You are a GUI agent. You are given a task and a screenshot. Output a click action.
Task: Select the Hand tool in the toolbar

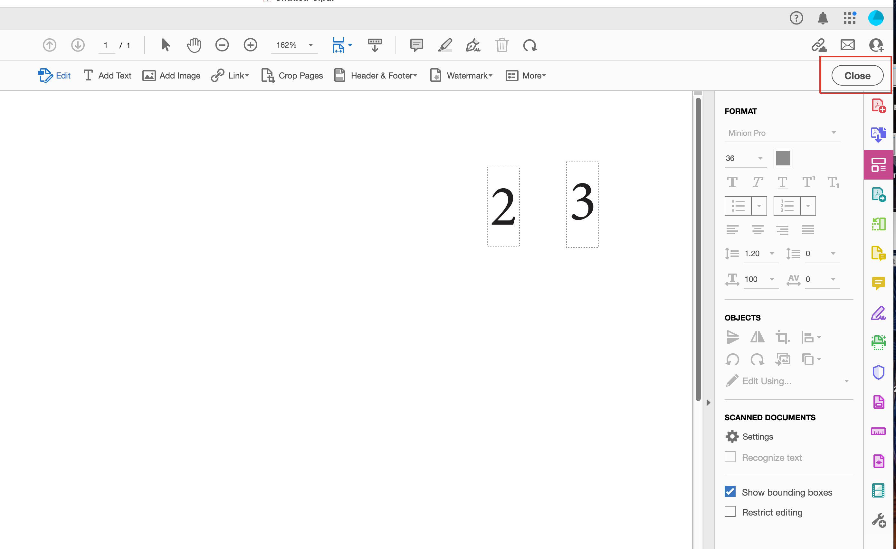194,45
